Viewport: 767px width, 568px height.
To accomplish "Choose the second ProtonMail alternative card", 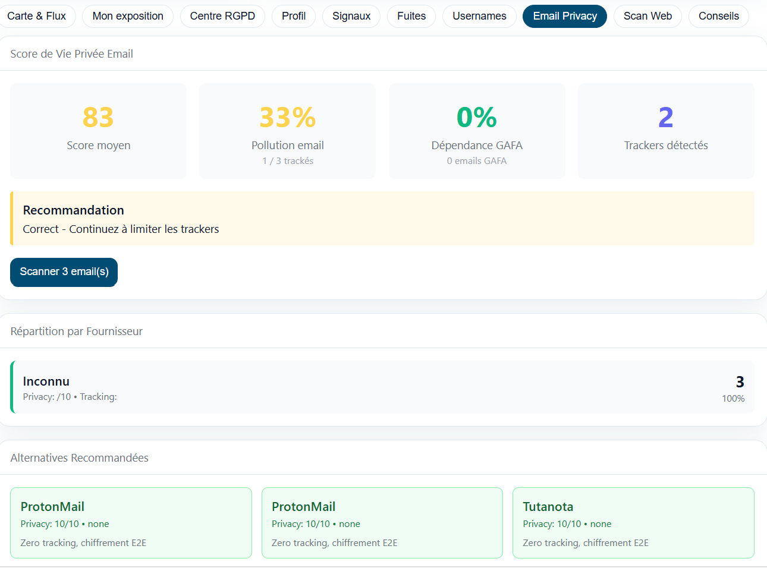I will pyautogui.click(x=382, y=523).
